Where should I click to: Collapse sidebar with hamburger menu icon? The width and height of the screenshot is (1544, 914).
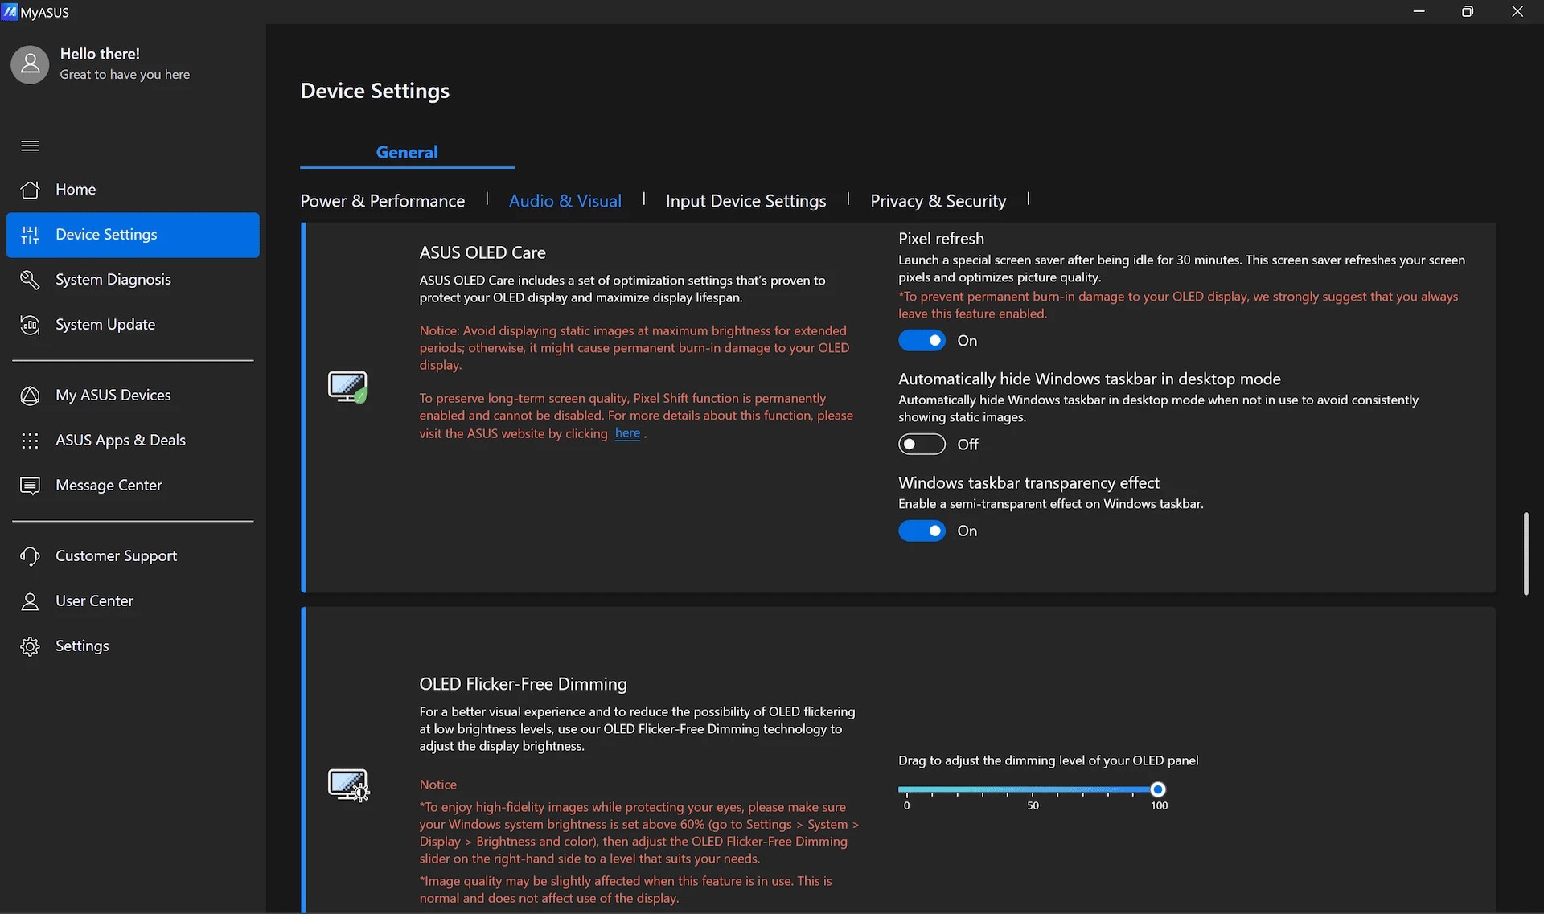tap(30, 146)
